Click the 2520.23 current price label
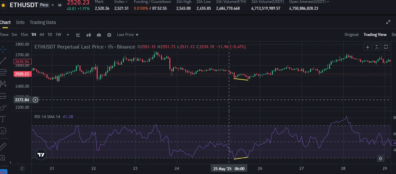Image resolution: width=396 pixels, height=174 pixels. click(22, 74)
